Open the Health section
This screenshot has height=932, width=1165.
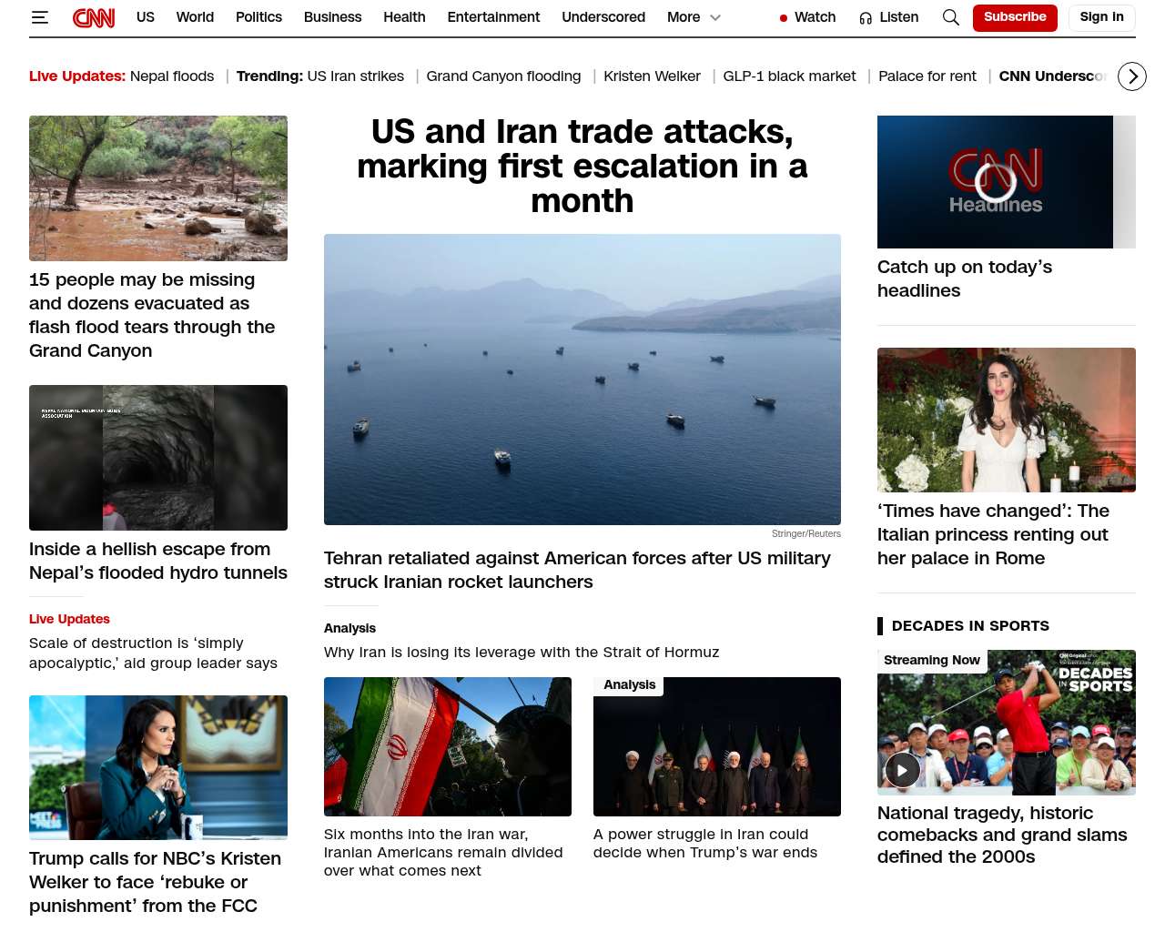[x=404, y=17]
